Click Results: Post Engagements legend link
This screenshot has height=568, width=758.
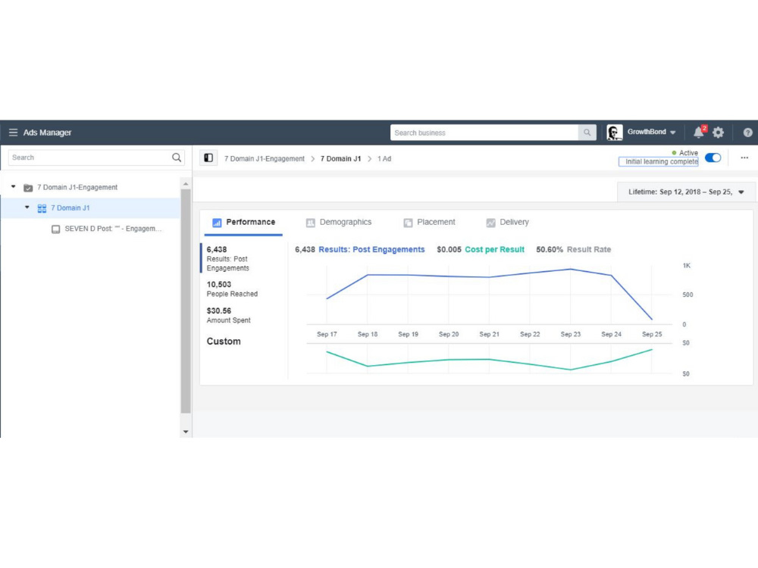pos(371,250)
